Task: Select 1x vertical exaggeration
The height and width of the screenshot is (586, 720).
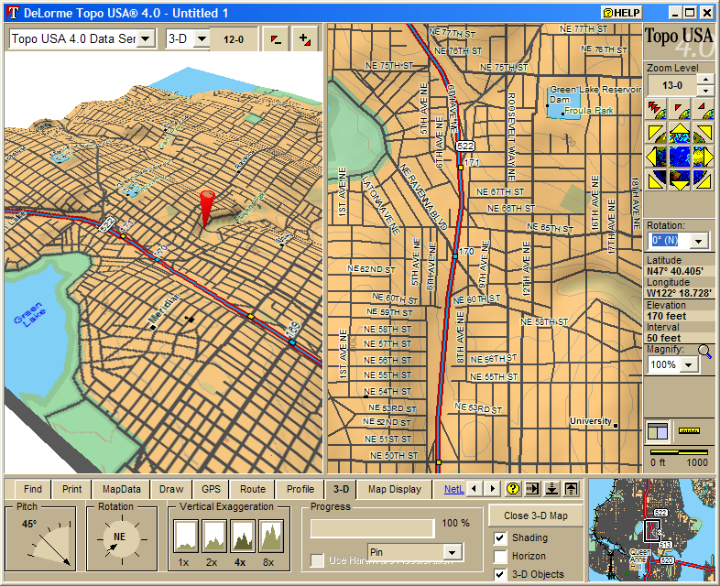Action: pyautogui.click(x=186, y=537)
